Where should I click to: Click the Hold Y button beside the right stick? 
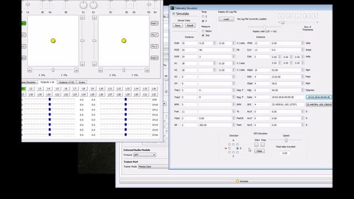point(154,23)
